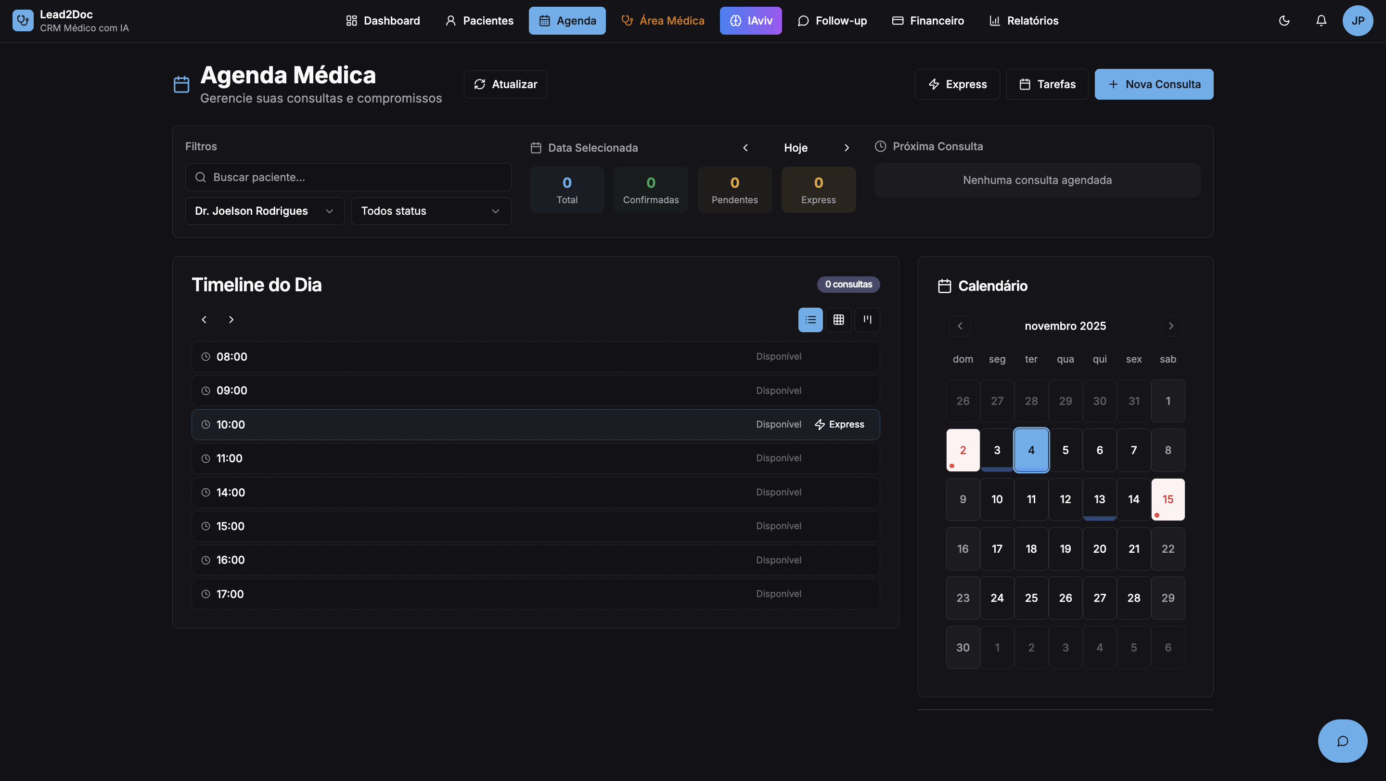
Task: Go to next month in calendar
Action: click(1171, 325)
